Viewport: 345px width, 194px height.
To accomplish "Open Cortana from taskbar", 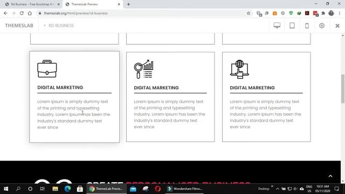I will 30,189.
